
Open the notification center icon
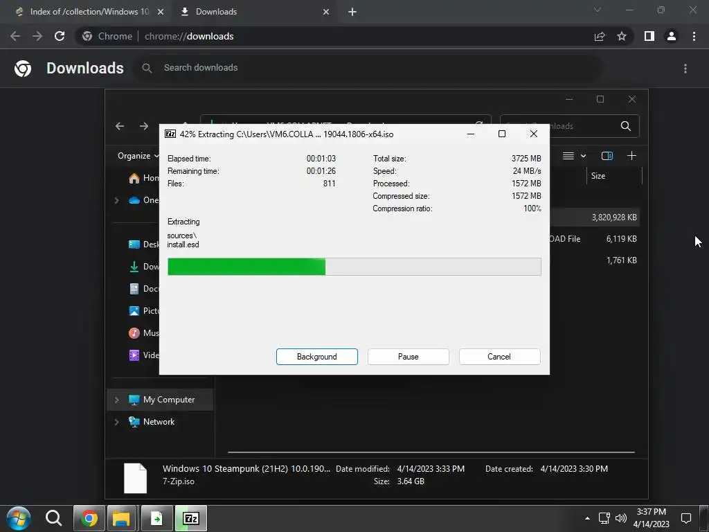(x=686, y=518)
